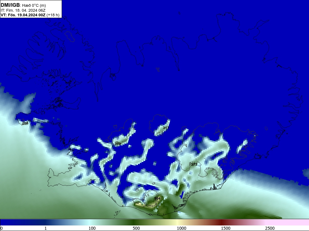
Task: Click the 373 height label on the map
Action: [x=194, y=164]
